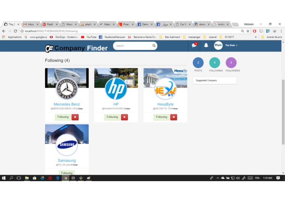285x202 pixels.
Task: Switch to the phpM tab
Action: (x=88, y=24)
